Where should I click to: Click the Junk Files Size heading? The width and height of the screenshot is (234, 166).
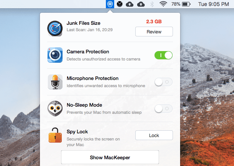83,23
